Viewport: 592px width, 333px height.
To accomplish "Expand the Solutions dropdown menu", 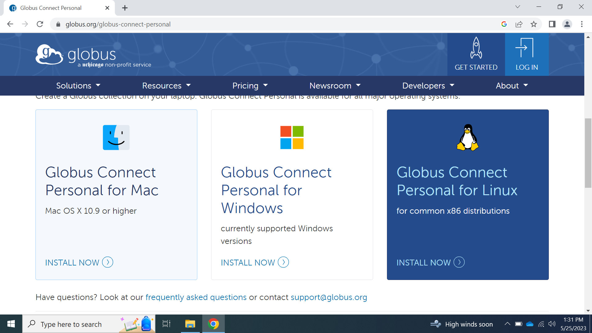I will tap(78, 86).
